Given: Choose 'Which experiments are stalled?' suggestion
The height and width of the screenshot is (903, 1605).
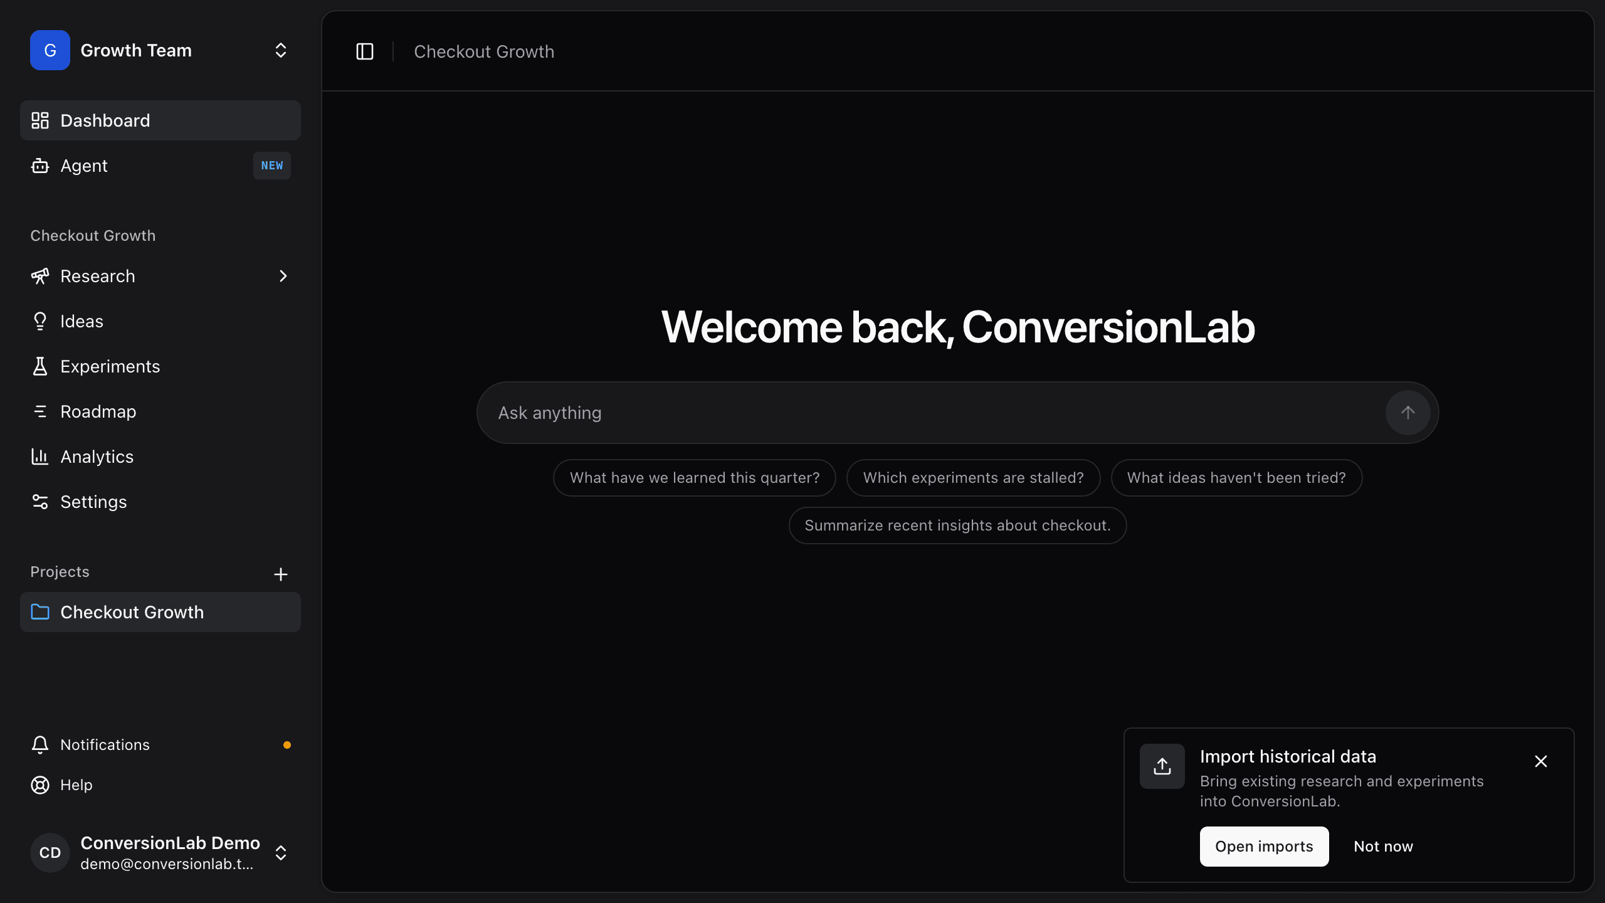Looking at the screenshot, I should point(973,478).
